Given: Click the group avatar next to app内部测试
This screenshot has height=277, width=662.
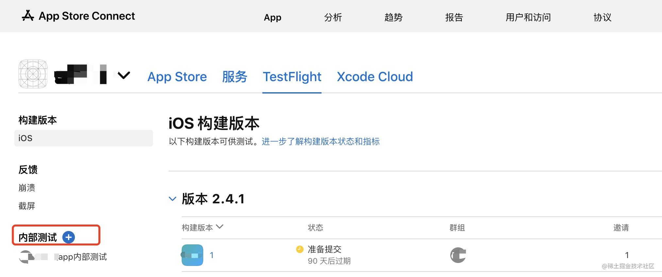Looking at the screenshot, I should point(27,257).
